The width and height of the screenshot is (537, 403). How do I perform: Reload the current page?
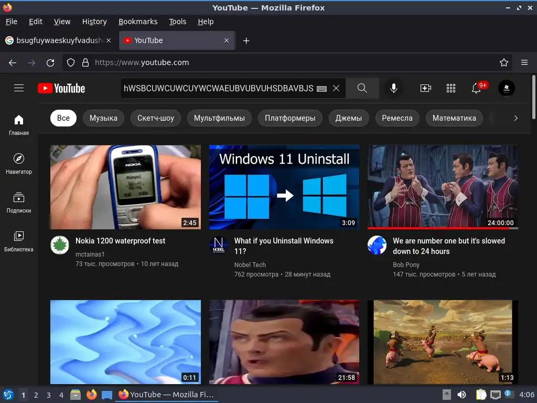pos(50,63)
